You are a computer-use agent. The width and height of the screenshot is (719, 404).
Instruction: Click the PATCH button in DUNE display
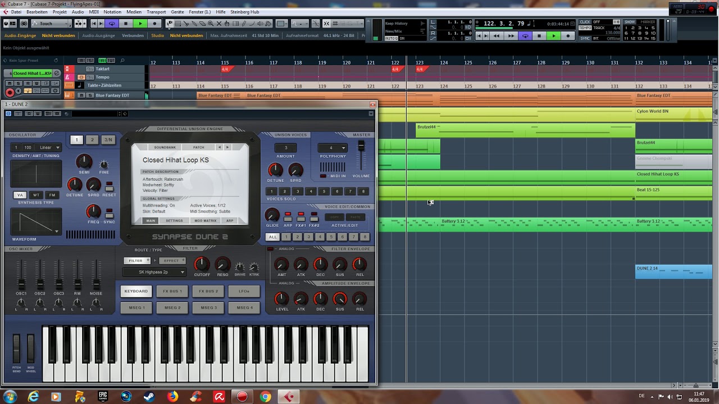199,148
